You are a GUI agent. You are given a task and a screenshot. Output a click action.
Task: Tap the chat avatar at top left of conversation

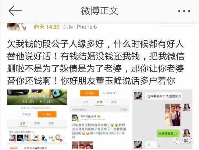tap(138, 96)
